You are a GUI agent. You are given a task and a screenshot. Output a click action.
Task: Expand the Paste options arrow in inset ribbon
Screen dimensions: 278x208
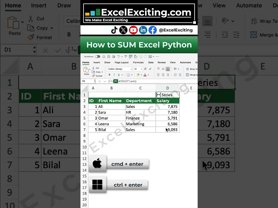pyautogui.click(x=90, y=69)
